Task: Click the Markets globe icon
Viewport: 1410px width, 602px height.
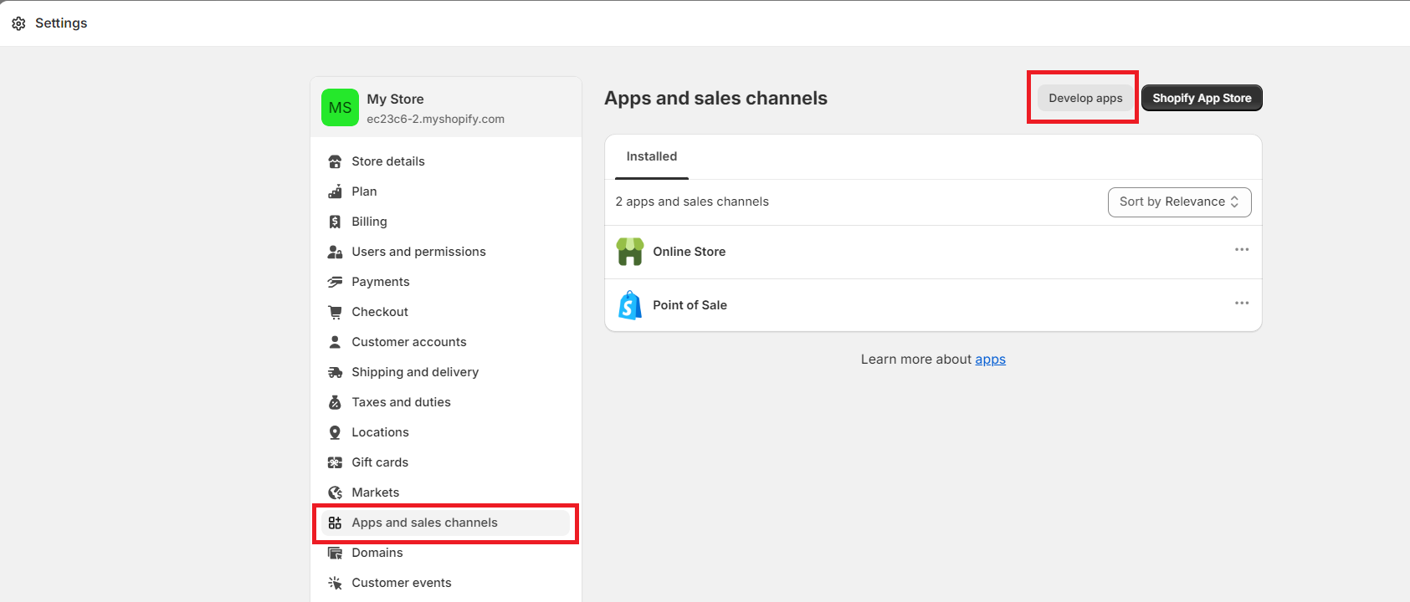Action: [335, 492]
